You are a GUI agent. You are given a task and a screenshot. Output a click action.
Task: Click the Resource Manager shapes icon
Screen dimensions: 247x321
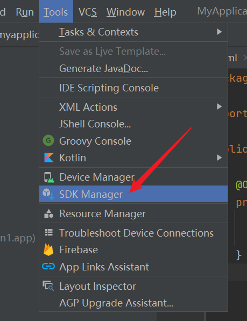point(49,213)
